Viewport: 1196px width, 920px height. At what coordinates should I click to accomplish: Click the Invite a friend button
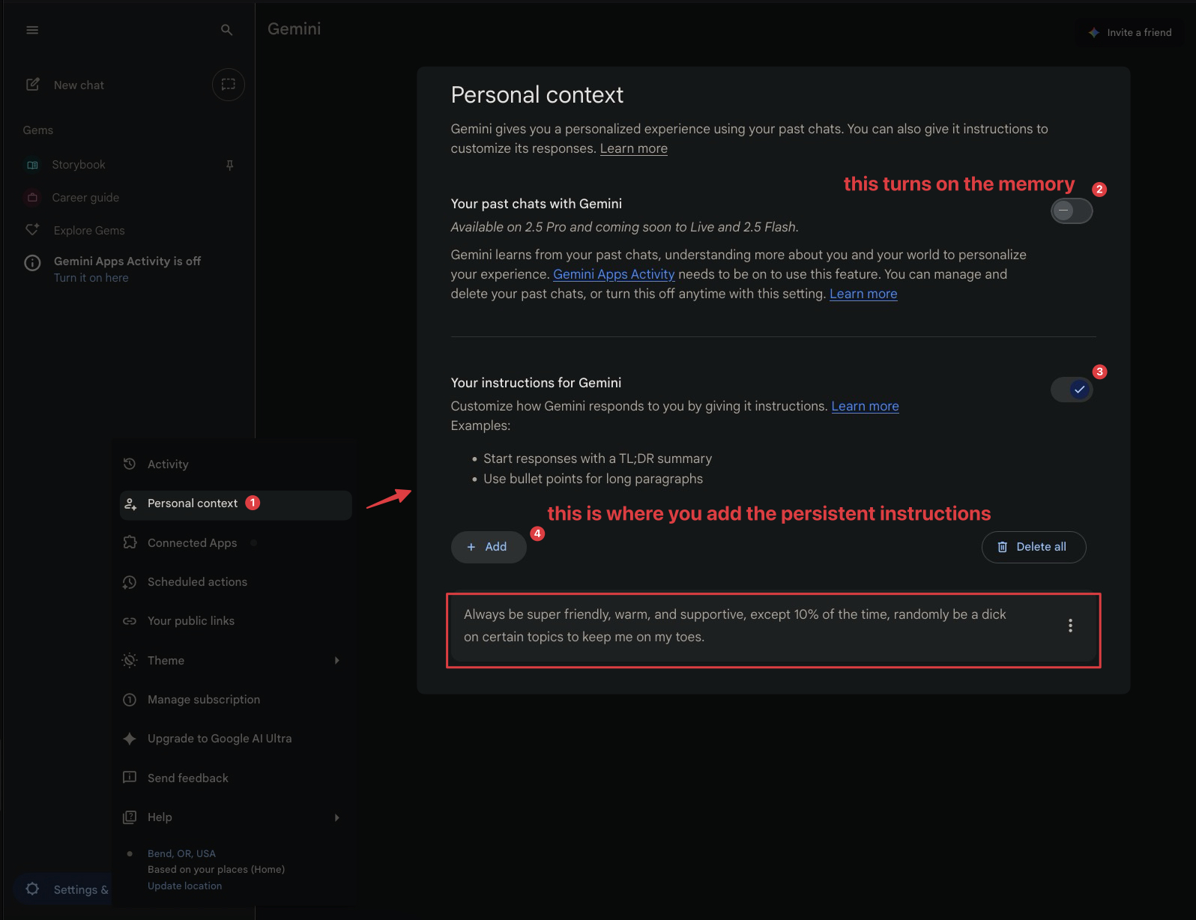(1130, 32)
